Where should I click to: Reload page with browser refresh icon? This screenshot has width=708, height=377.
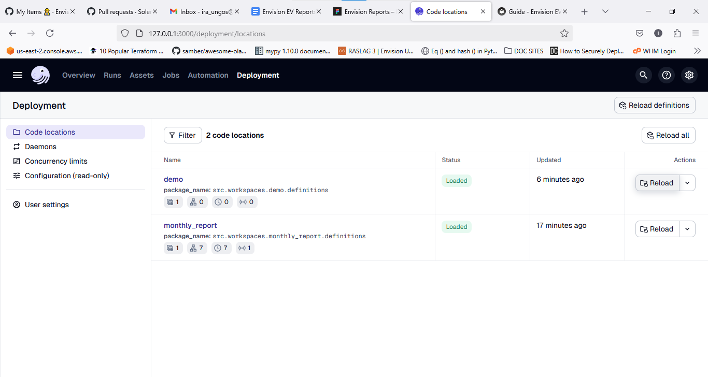click(x=50, y=33)
